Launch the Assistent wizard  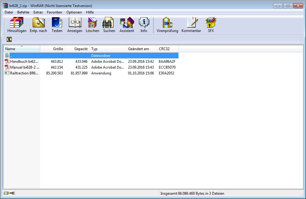coord(127,24)
